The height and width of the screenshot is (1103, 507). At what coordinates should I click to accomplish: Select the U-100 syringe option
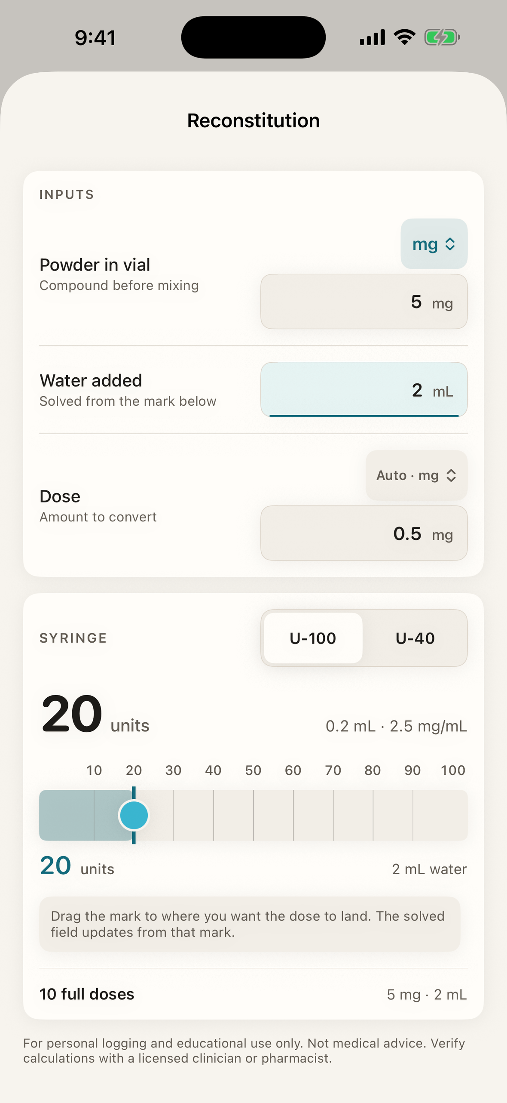[313, 638]
